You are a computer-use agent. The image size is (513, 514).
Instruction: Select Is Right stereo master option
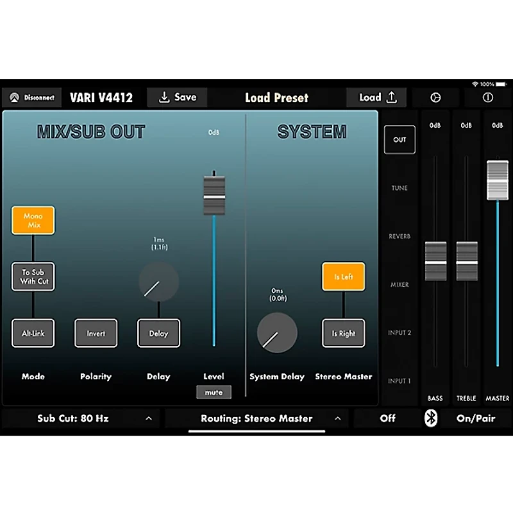[343, 333]
